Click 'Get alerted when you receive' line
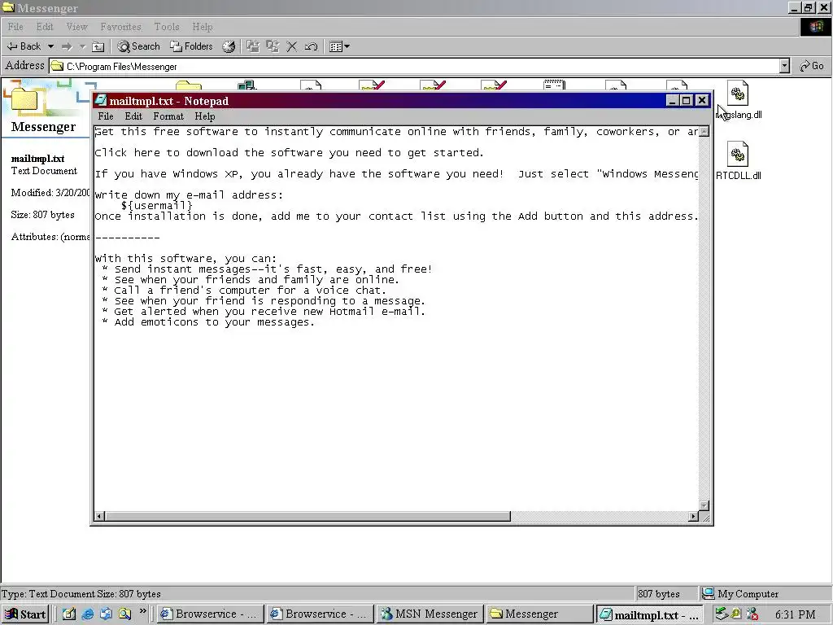Viewport: 833px width, 625px height. 264,312
